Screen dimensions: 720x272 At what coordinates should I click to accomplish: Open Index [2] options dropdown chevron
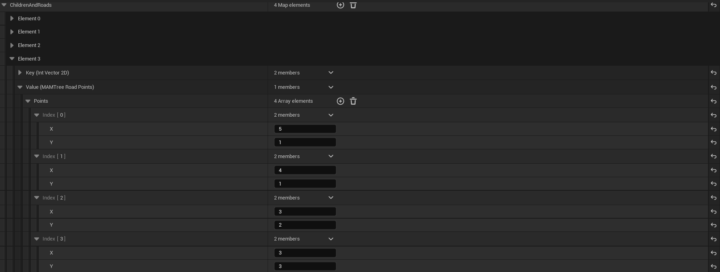pyautogui.click(x=331, y=198)
